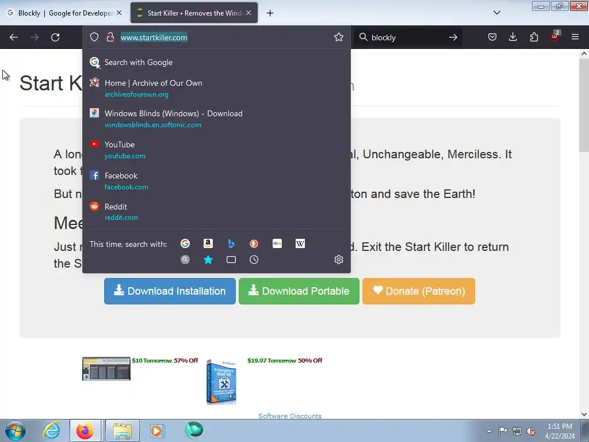The width and height of the screenshot is (589, 442).
Task: Search in history clock shortcut
Action: [x=254, y=260]
